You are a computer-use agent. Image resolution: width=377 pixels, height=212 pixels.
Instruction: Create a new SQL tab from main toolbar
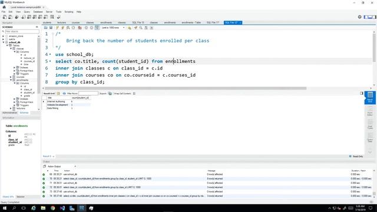tap(5, 17)
